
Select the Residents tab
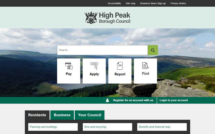point(37,115)
